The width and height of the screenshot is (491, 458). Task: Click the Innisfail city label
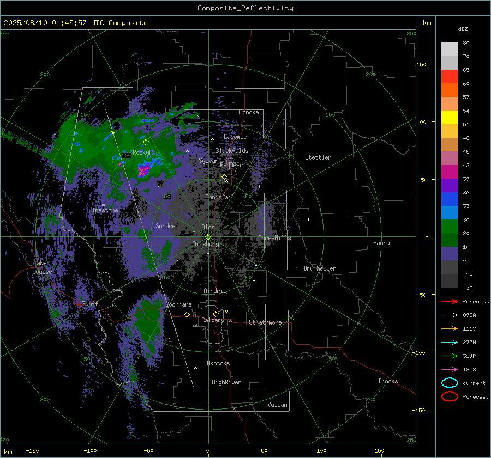(220, 197)
